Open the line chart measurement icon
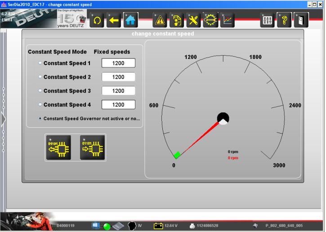Image resolution: width=326 pixels, height=232 pixels. tap(227, 20)
